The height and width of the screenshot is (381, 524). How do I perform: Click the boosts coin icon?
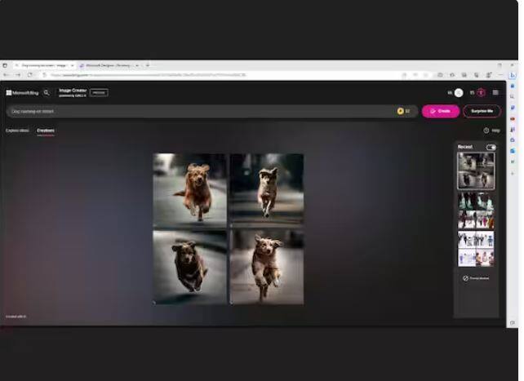[x=401, y=111]
